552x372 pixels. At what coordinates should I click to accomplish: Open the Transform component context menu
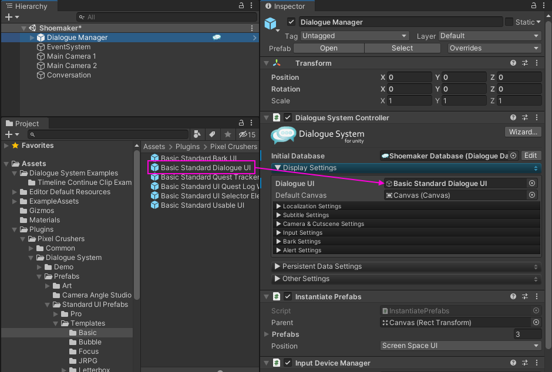point(537,63)
